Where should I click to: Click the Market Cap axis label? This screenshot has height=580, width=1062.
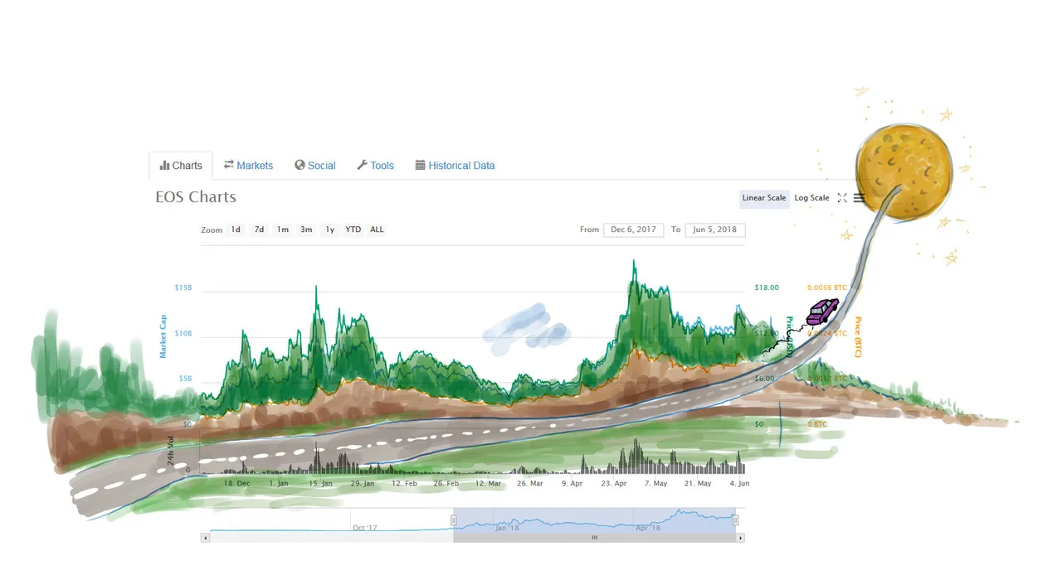point(163,336)
